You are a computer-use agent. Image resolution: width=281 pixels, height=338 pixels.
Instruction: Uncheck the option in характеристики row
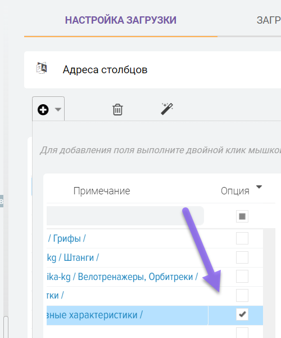[x=242, y=314]
